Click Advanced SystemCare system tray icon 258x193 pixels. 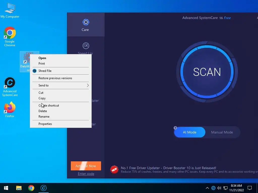click(x=213, y=188)
